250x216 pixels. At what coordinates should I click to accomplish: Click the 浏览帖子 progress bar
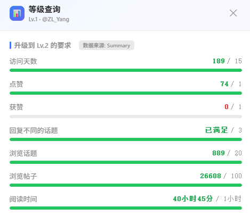[126, 185]
